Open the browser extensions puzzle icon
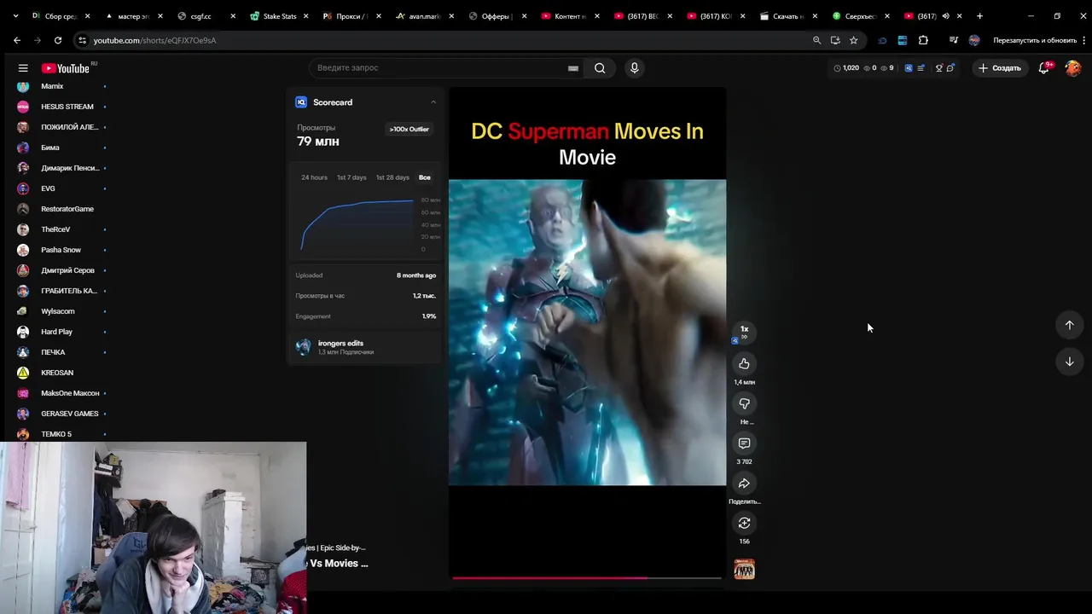 (923, 40)
